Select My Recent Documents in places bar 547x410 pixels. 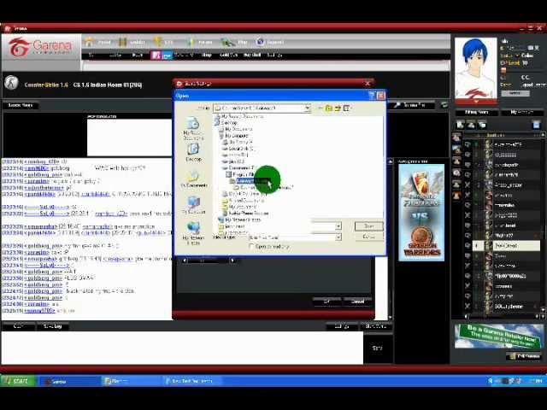[x=193, y=128]
